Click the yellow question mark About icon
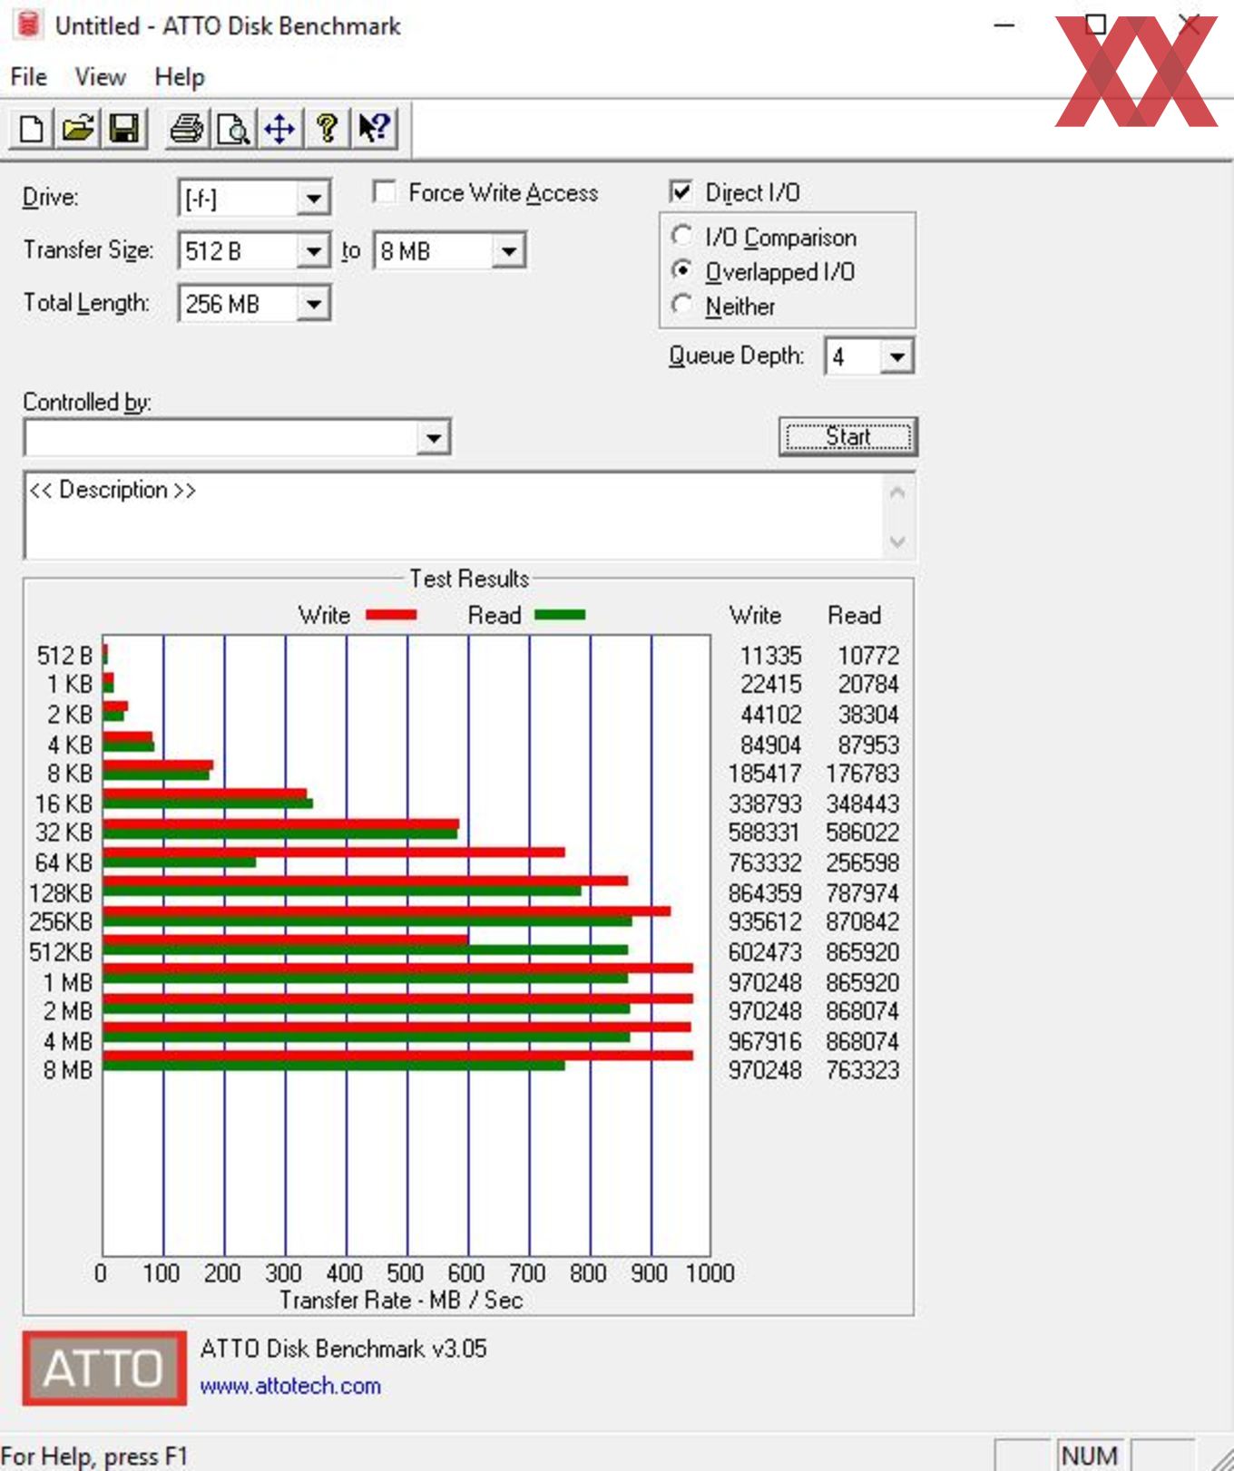 [x=327, y=129]
